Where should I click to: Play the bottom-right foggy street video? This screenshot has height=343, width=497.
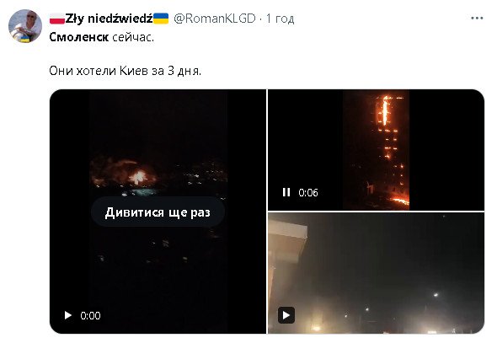tap(286, 315)
